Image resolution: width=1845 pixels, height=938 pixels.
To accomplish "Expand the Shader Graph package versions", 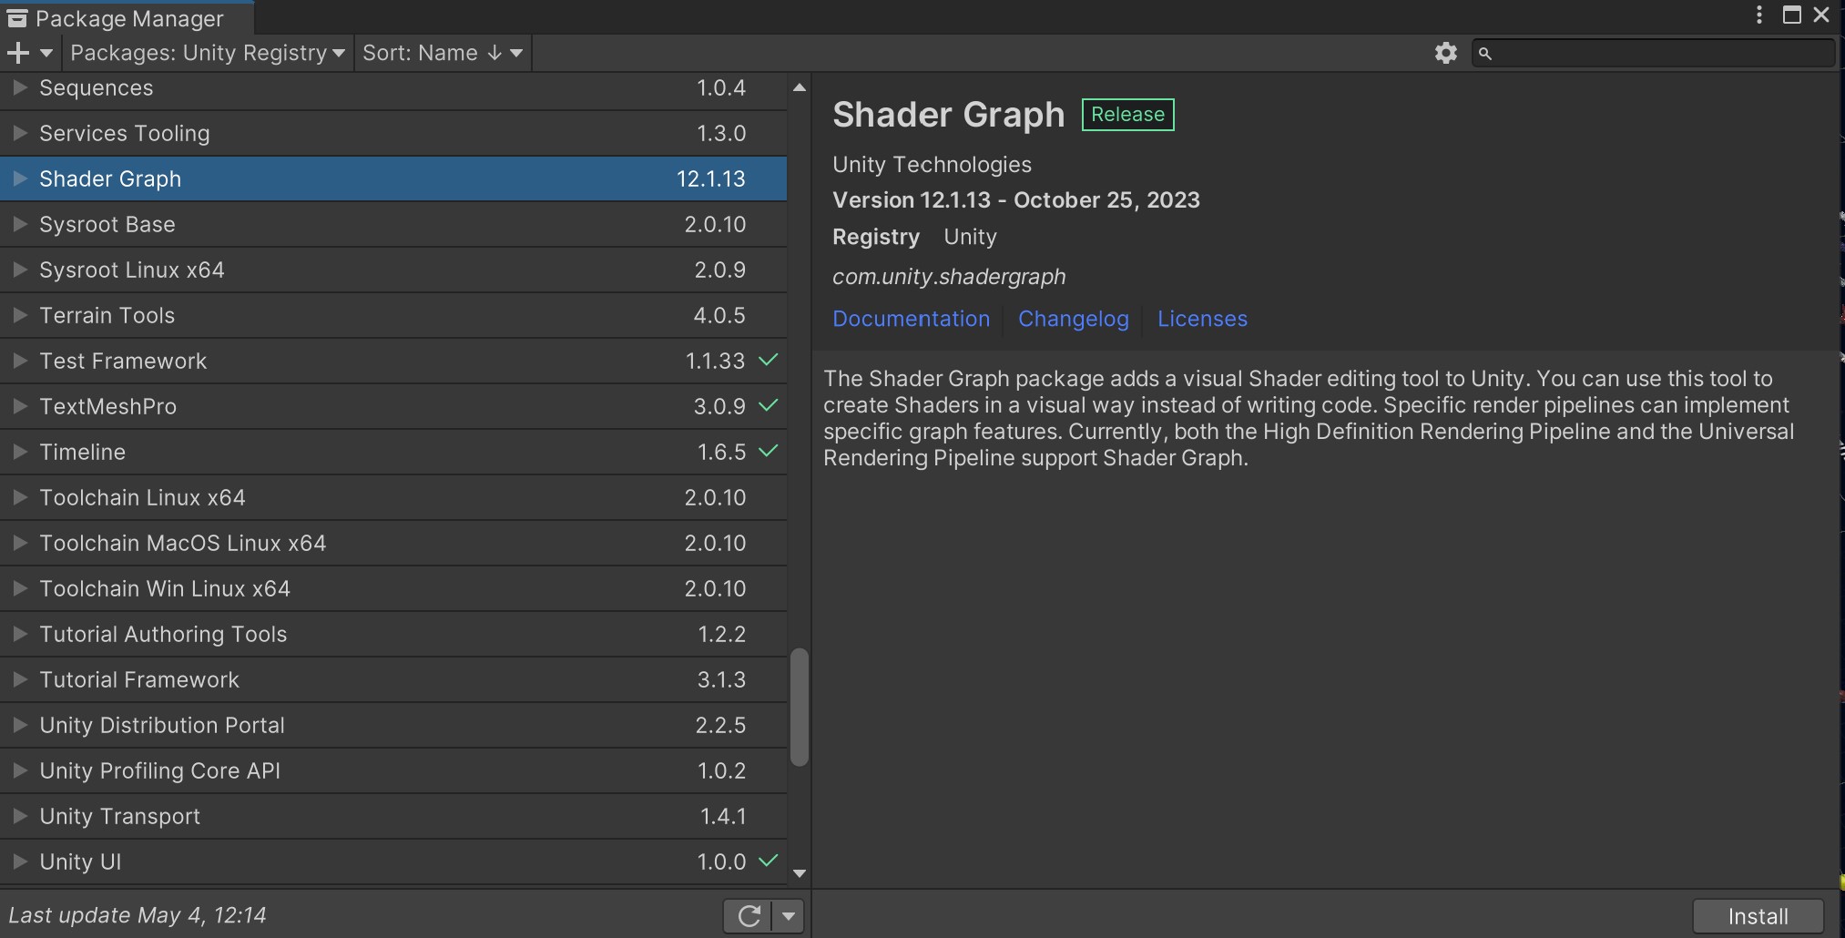I will [x=19, y=178].
